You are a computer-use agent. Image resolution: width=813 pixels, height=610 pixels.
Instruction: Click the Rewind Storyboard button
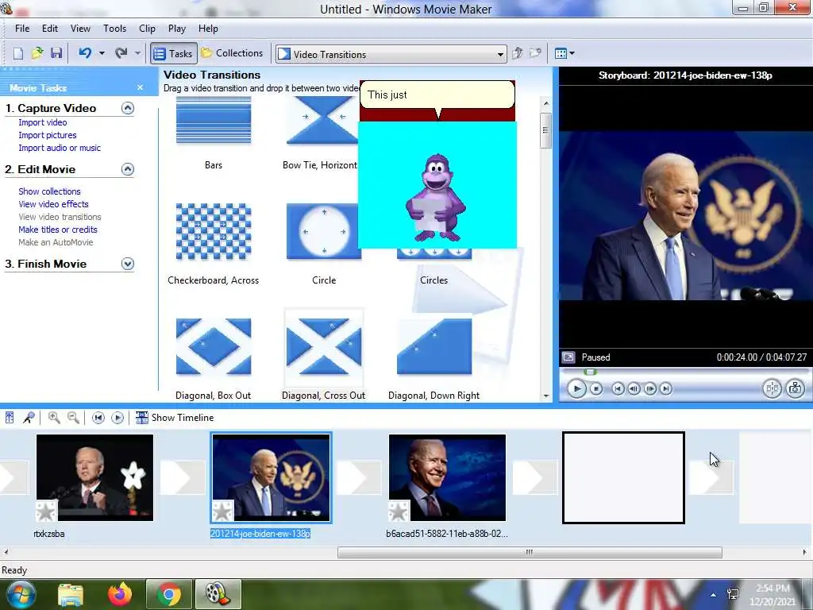98,418
